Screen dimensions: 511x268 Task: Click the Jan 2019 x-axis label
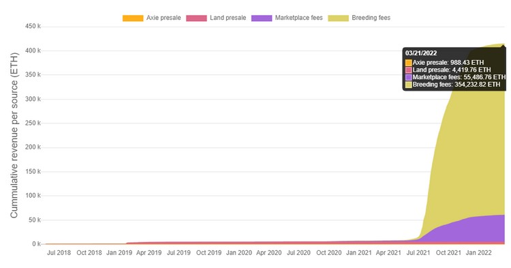(119, 253)
